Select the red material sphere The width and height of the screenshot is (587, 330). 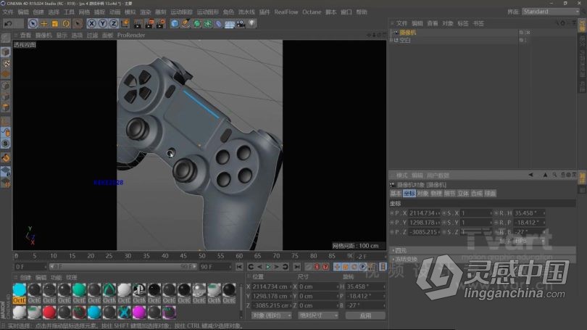click(x=49, y=312)
